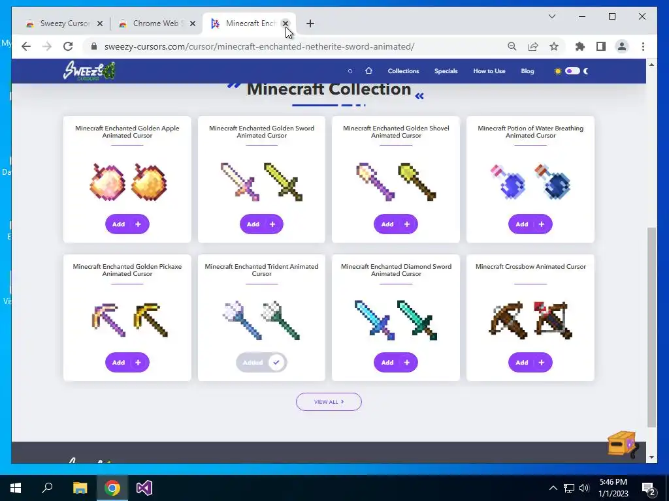Open the Chrome profile avatar
The height and width of the screenshot is (501, 669).
pyautogui.click(x=622, y=46)
